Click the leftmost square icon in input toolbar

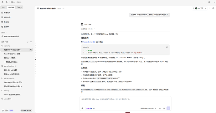point(82,108)
